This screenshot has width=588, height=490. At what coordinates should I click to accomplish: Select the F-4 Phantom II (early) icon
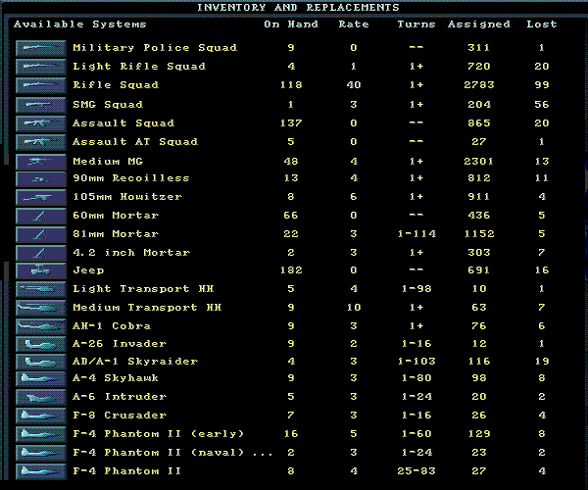tap(41, 434)
